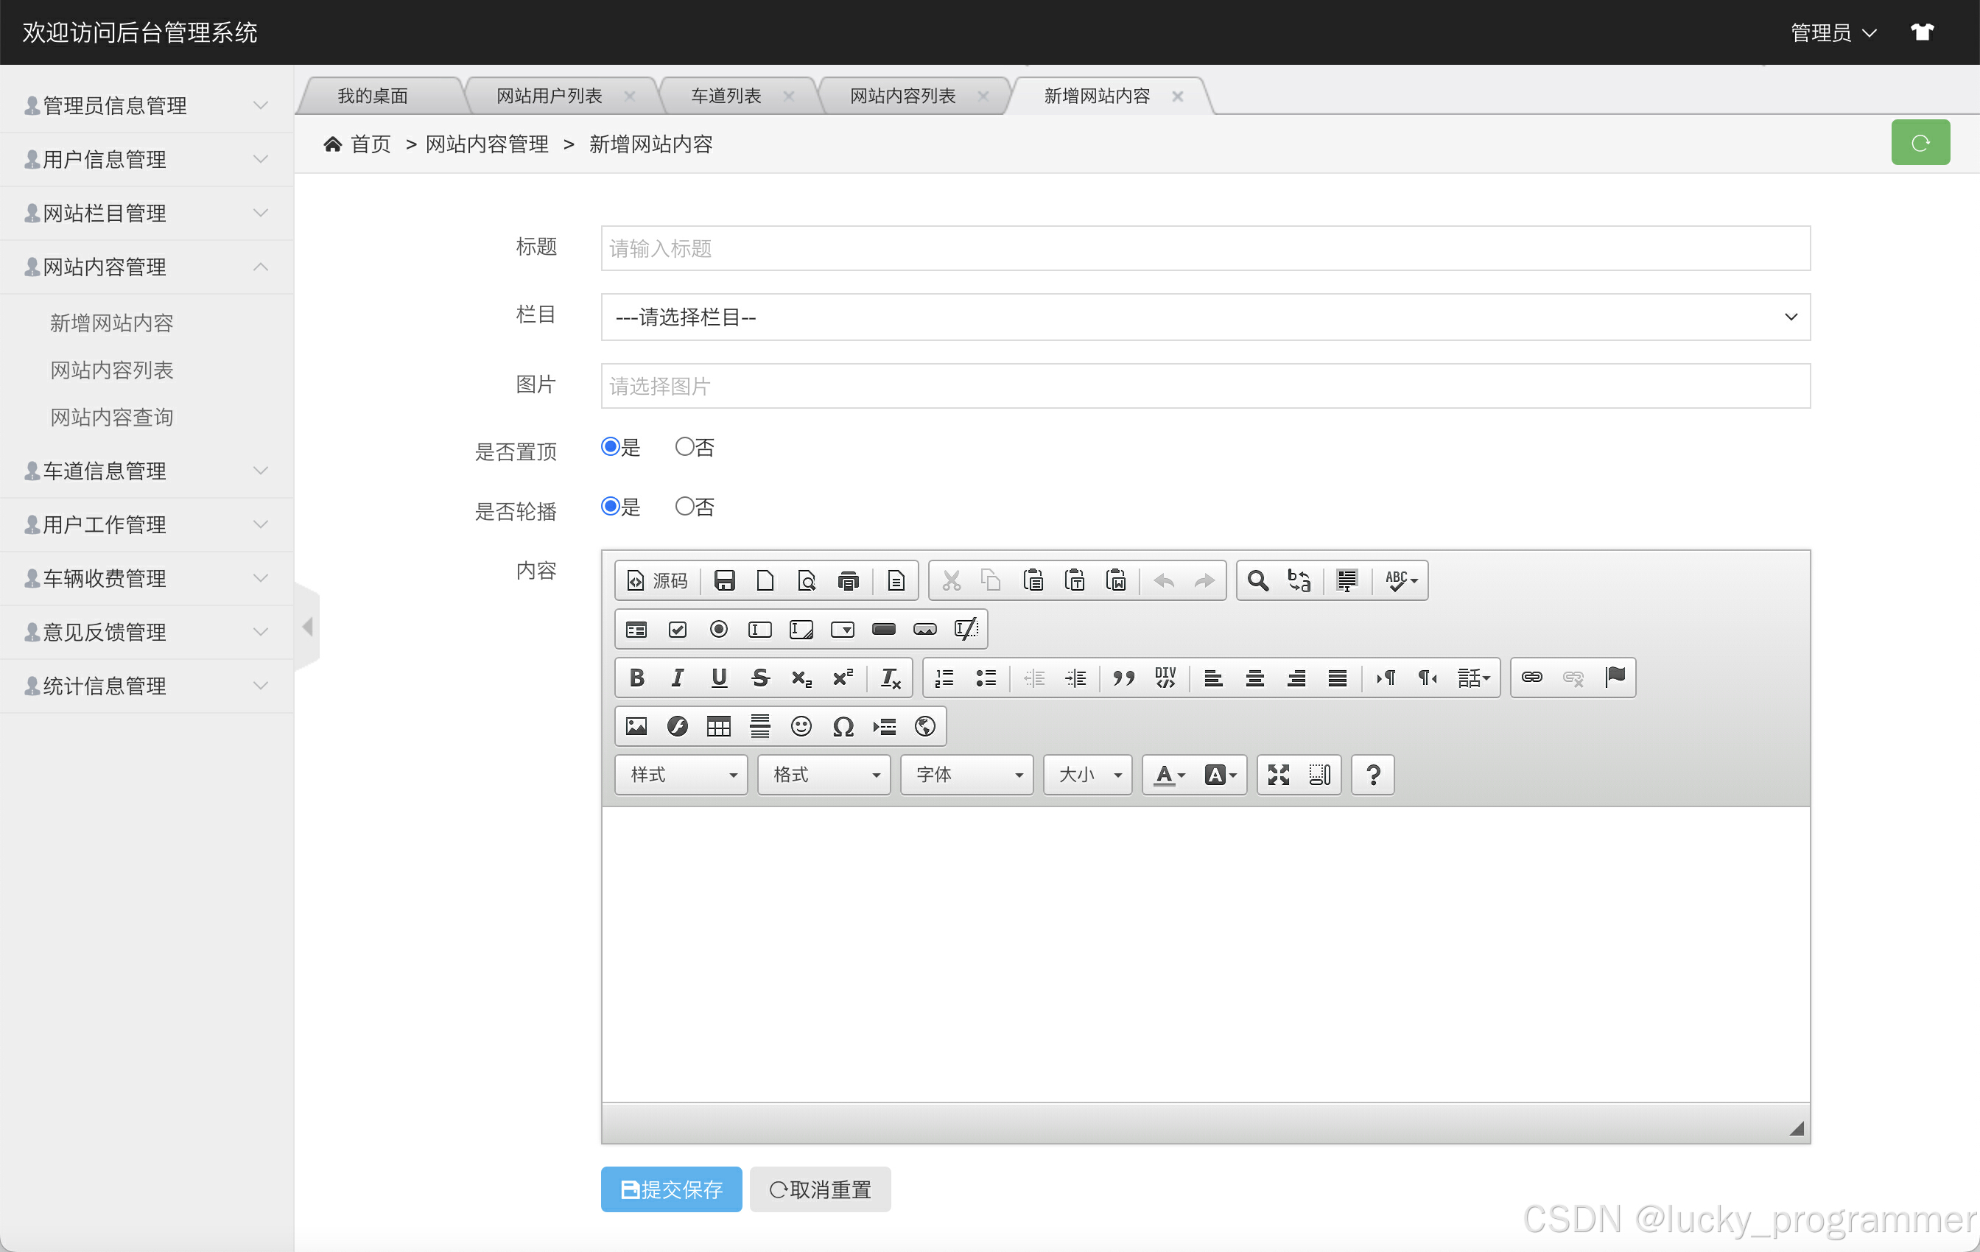Viewport: 1980px width, 1252px height.
Task: Open the find magnifier tool
Action: pos(1257,580)
